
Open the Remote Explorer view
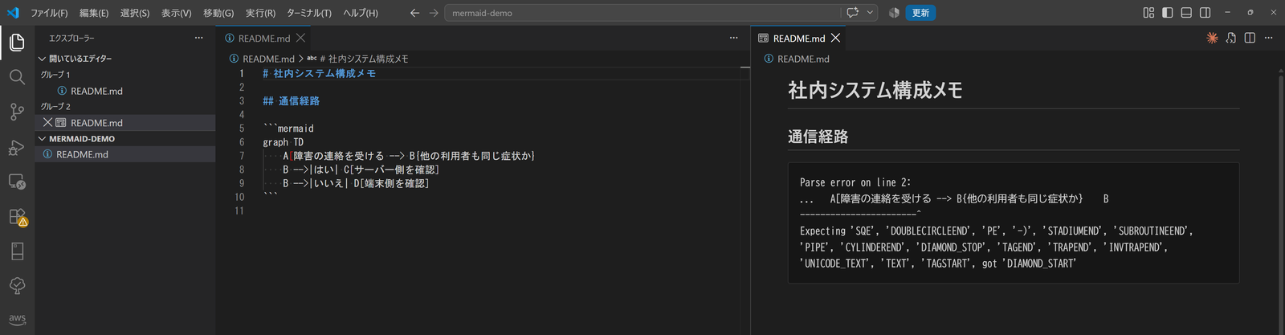(17, 182)
